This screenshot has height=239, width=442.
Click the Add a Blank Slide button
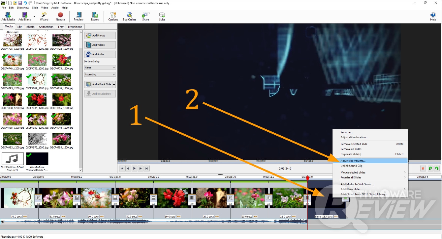click(x=98, y=85)
